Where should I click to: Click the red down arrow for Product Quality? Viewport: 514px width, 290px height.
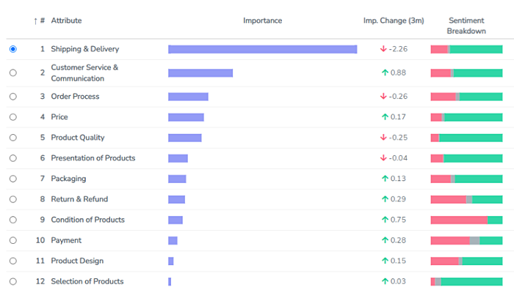tap(383, 138)
